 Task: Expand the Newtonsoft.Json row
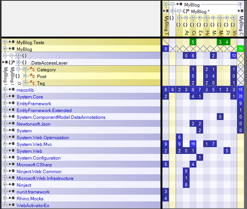5,123
